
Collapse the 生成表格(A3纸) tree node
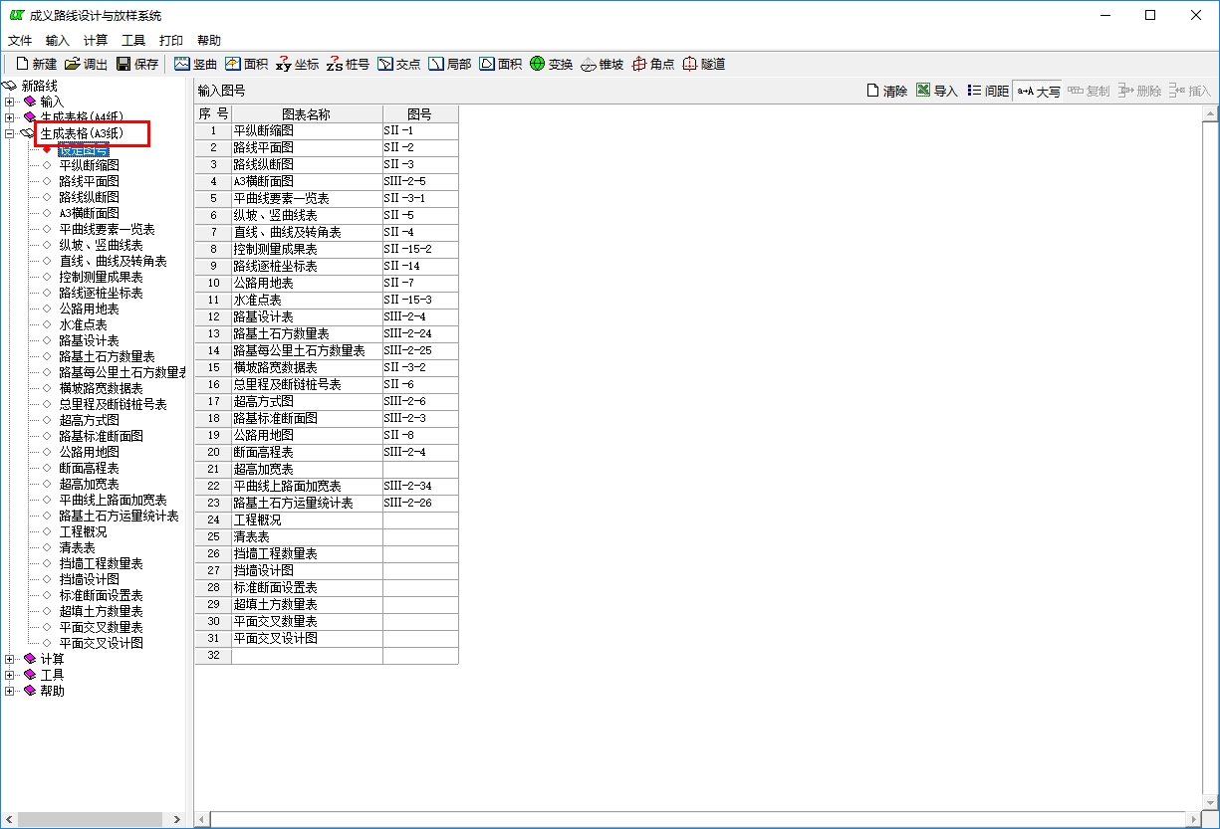click(10, 133)
